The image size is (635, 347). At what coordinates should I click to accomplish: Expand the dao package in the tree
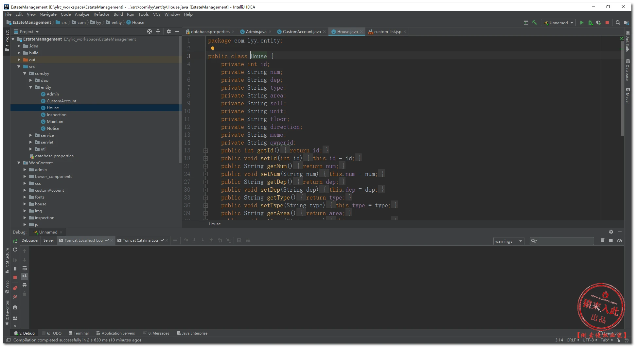[31, 80]
